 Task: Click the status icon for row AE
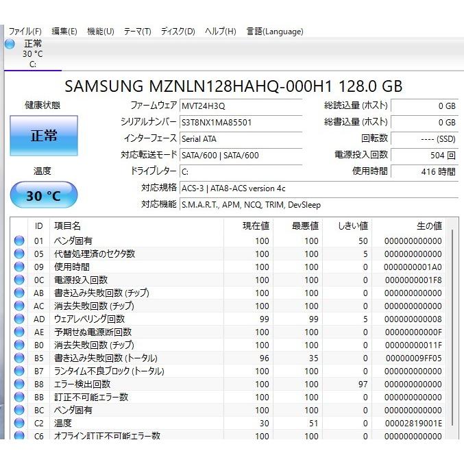pyautogui.click(x=19, y=332)
